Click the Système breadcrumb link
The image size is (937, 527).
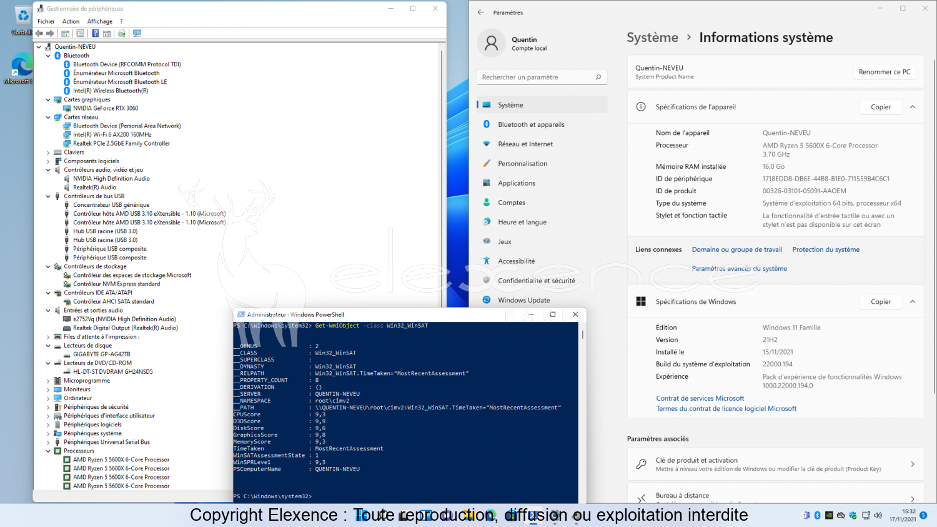652,38
